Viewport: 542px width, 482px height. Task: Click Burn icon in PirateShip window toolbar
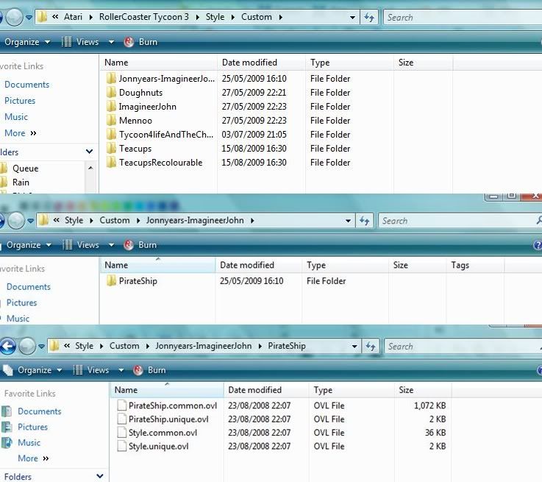138,370
